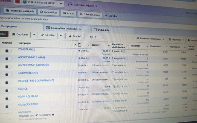Toggle the FACEBOOK FORM campaign switch
The height and width of the screenshot is (123, 197).
pos(8,107)
